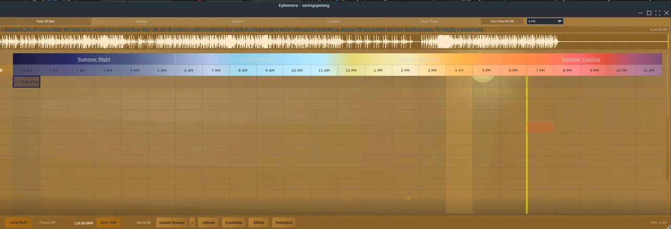Screen dimensions: 671x229
Task: Toggle Freeze OFF setting
Action: [x=48, y=223]
